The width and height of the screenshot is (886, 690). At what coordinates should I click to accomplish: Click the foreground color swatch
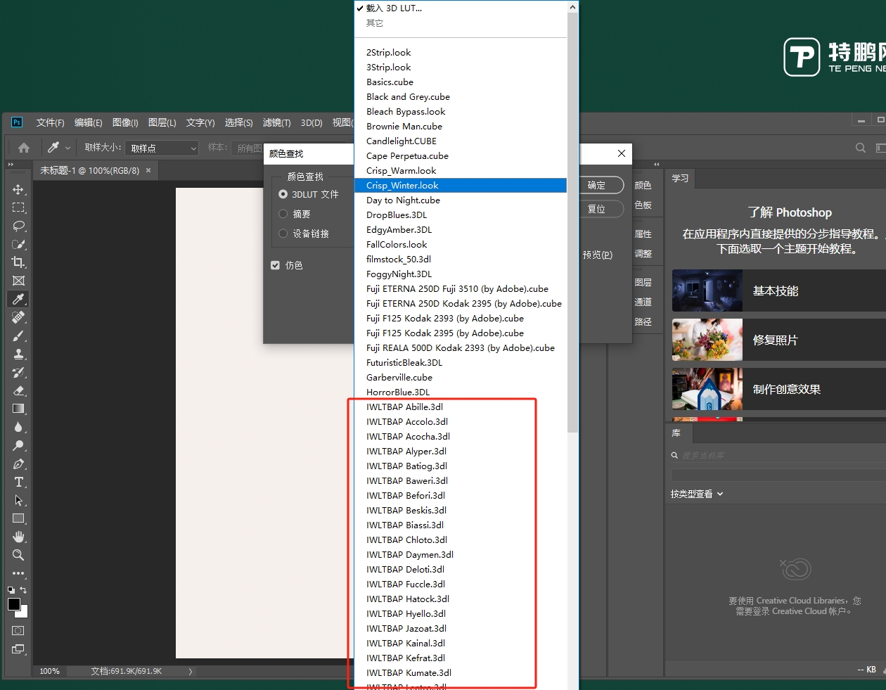click(x=14, y=604)
